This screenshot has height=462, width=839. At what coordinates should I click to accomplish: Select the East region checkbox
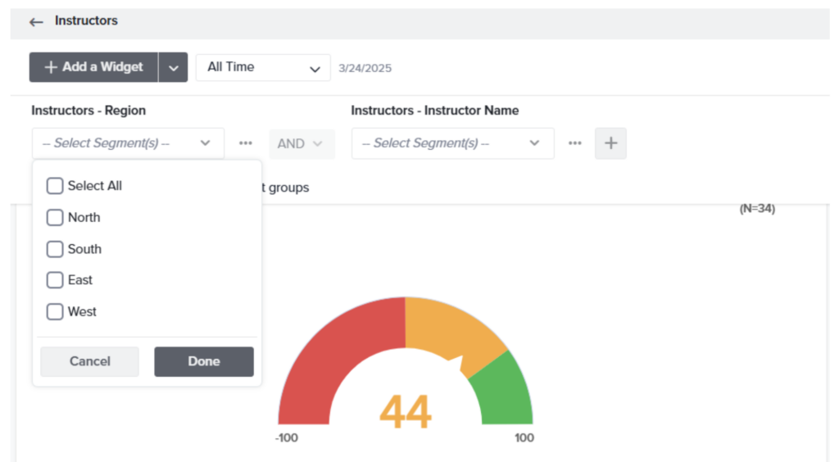[x=55, y=280]
